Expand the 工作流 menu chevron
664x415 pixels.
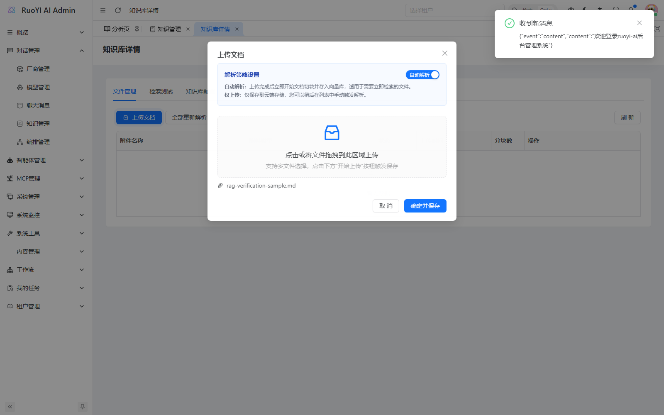click(82, 270)
